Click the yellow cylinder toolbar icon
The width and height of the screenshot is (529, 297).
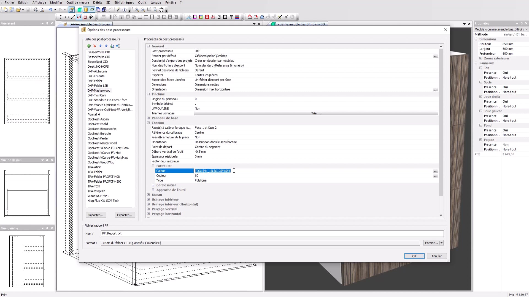pyautogui.click(x=86, y=10)
